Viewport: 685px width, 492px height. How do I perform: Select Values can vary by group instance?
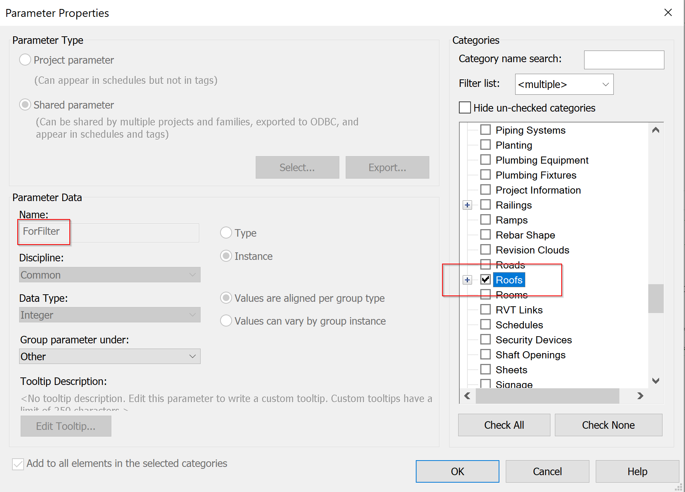click(x=226, y=321)
